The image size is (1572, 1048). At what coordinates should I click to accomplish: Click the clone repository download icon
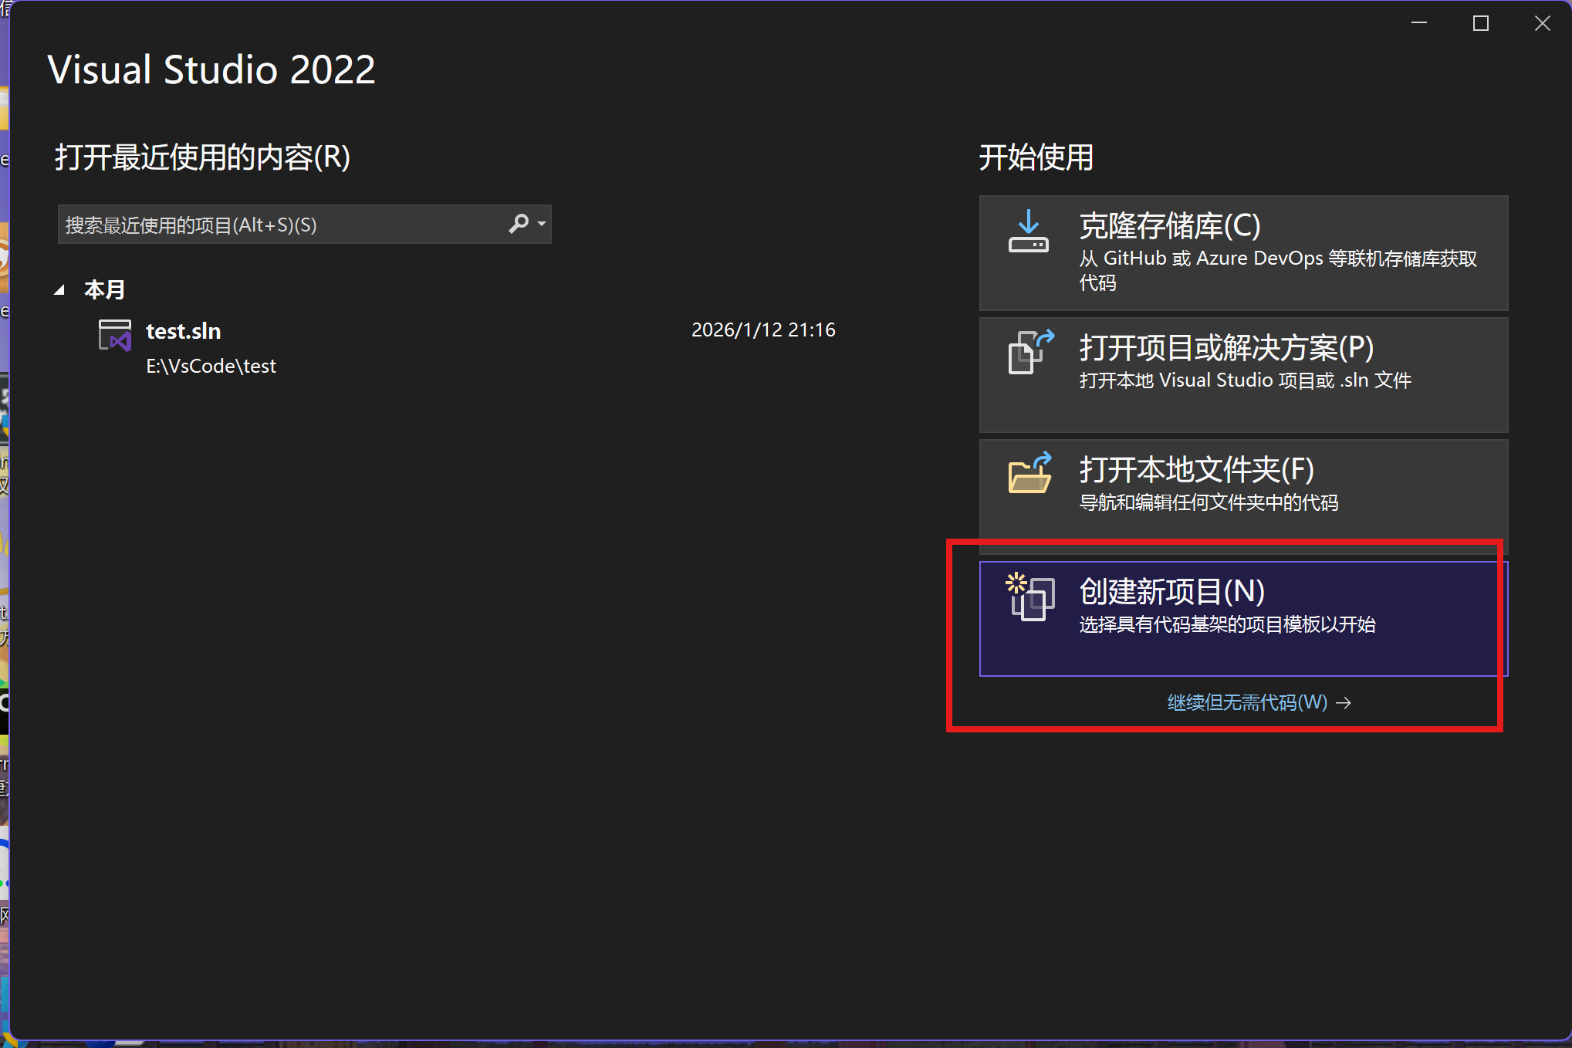[1029, 231]
